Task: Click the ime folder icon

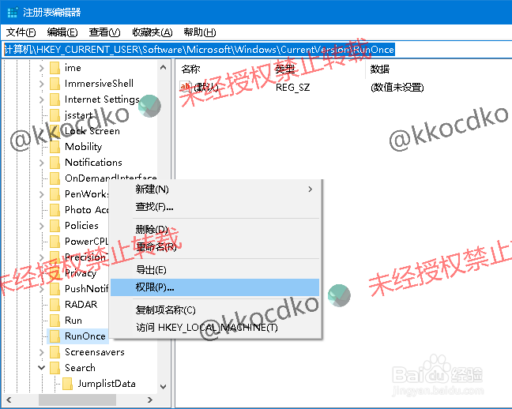Action: [x=55, y=68]
